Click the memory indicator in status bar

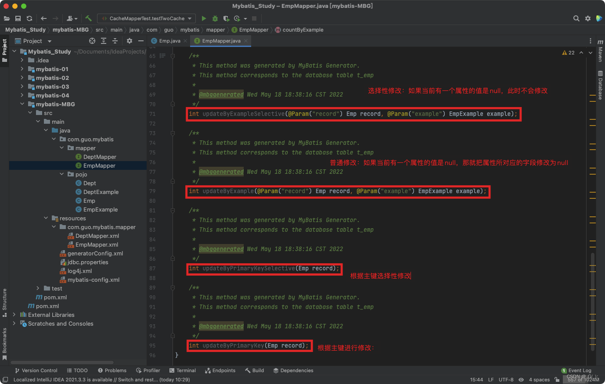pyautogui.click(x=583, y=380)
